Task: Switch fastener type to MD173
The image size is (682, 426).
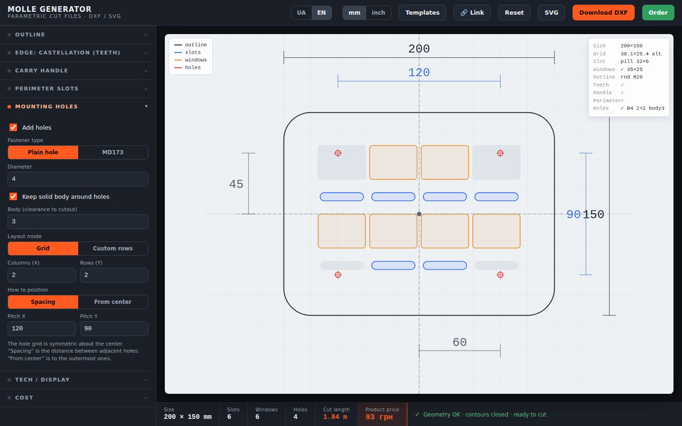Action: (113, 152)
